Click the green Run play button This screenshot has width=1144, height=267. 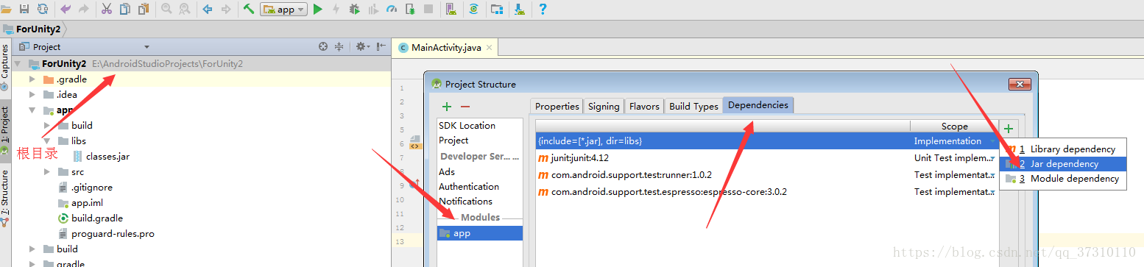(318, 9)
